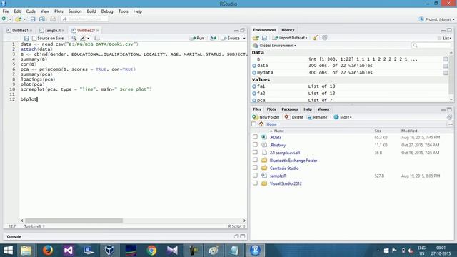Open Find/Replace magnifier in editor toolbar
The image size is (457, 257).
[74, 38]
